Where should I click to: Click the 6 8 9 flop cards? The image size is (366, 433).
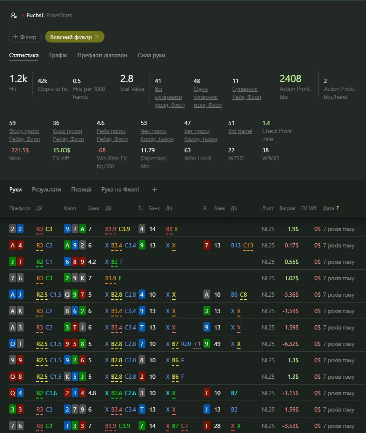(75, 261)
